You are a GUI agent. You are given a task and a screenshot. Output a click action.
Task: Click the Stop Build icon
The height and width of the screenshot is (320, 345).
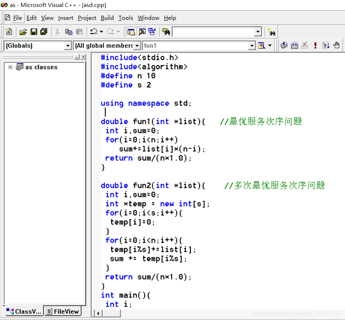[x=305, y=45]
